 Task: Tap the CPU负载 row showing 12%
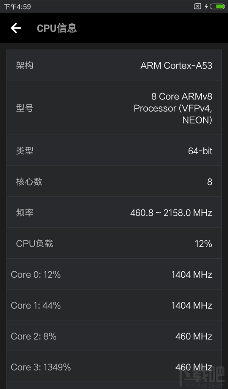tap(114, 243)
